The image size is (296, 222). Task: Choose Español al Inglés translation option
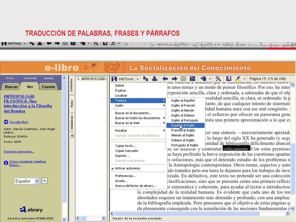point(185,125)
